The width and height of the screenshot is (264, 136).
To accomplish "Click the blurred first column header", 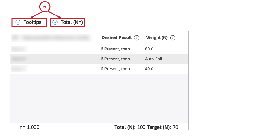I will [52, 38].
